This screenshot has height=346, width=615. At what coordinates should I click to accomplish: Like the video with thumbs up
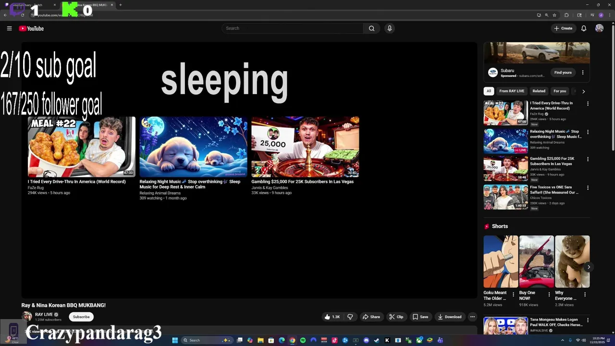(332, 317)
